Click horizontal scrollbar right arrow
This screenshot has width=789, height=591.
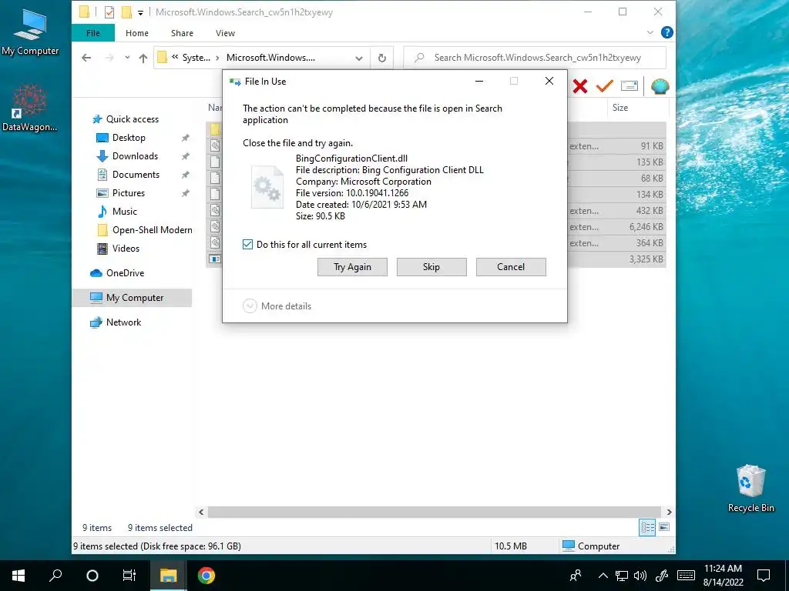pos(669,512)
